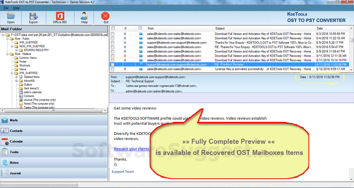Collapse the Root - Mailbox node
The image size is (354, 188).
click(7, 54)
